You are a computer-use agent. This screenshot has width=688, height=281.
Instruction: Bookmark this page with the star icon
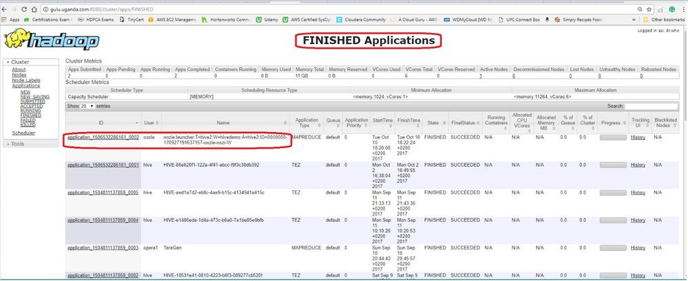649,9
